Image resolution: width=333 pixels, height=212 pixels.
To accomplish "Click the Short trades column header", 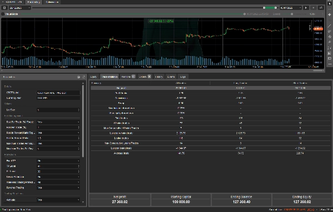I will tap(300, 83).
